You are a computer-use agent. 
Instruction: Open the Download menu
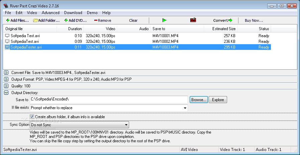pos(73,13)
